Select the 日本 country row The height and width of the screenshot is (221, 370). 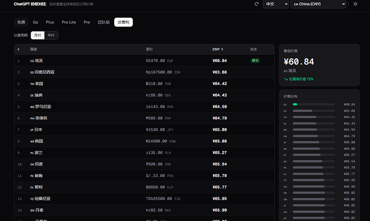(144, 129)
